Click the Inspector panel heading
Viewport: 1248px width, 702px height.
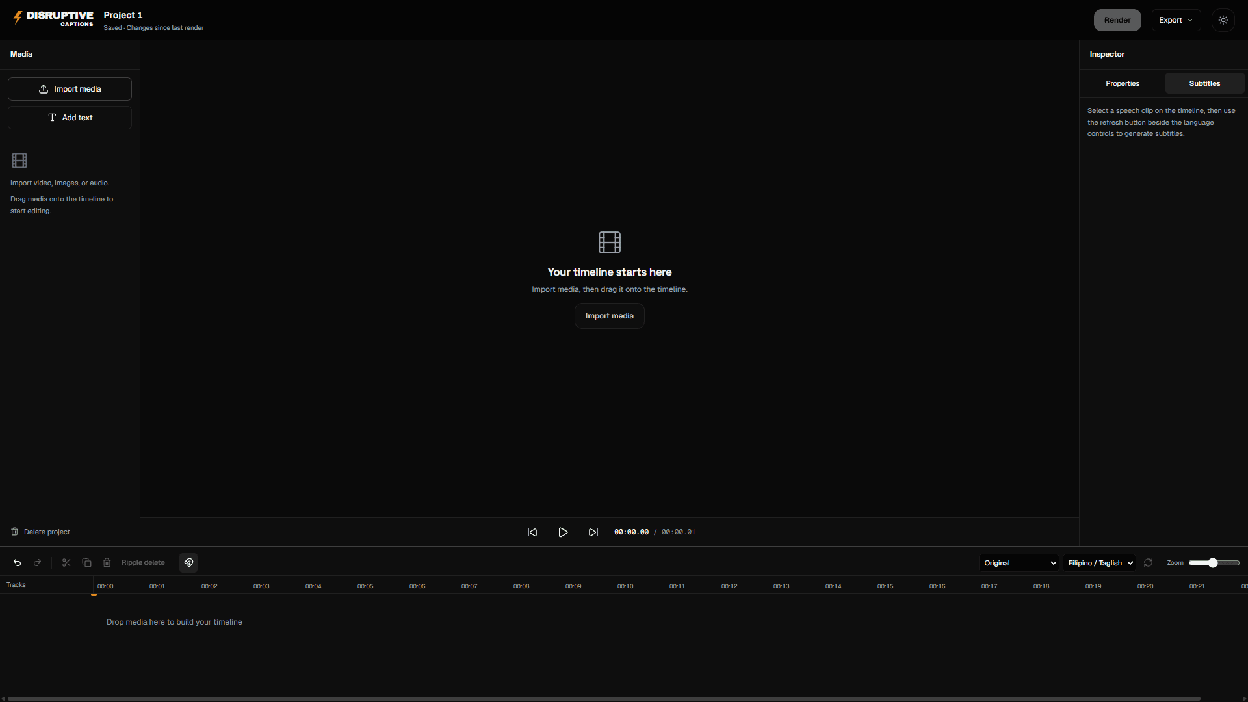[x=1107, y=54]
